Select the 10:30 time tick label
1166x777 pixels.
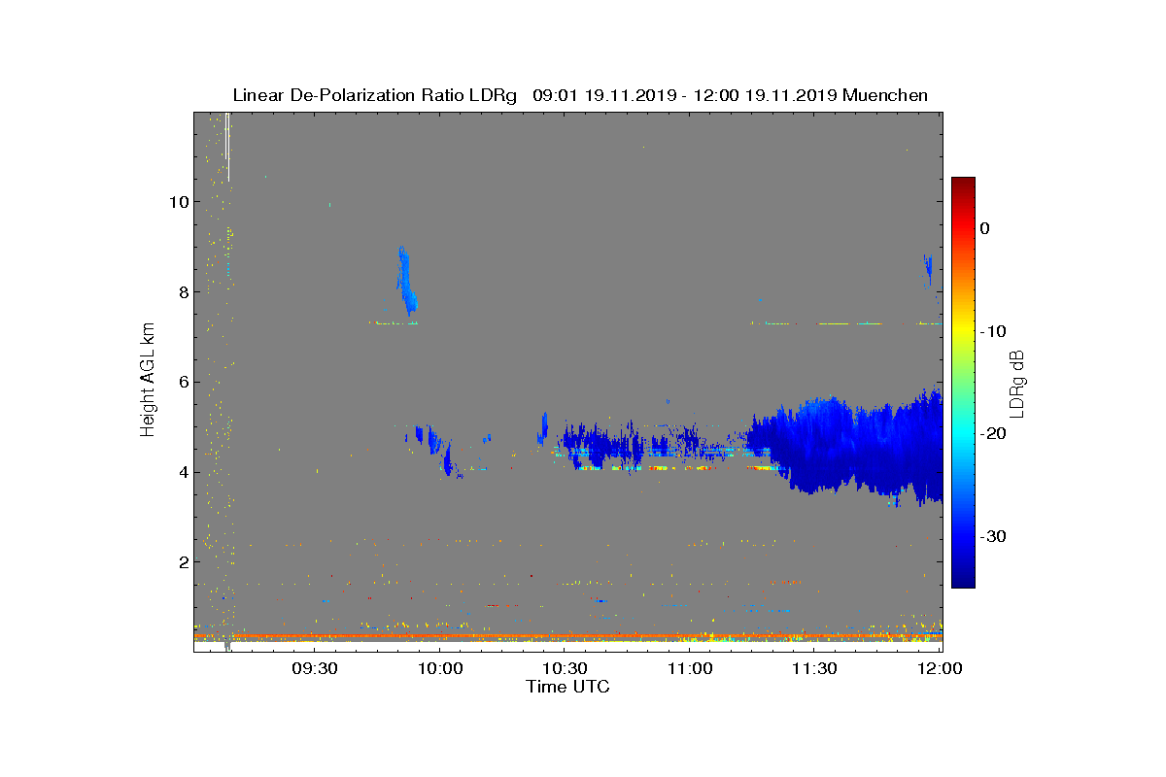point(565,668)
